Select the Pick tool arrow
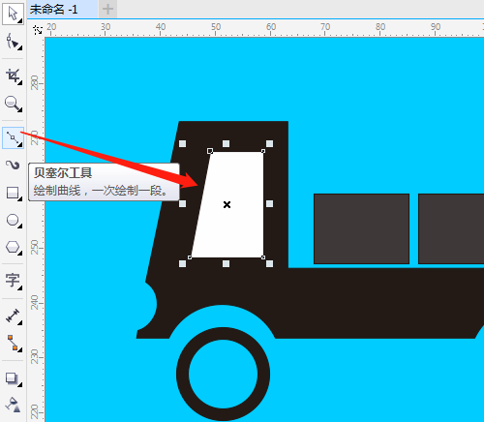Viewport: 484px width, 422px height. click(x=13, y=14)
